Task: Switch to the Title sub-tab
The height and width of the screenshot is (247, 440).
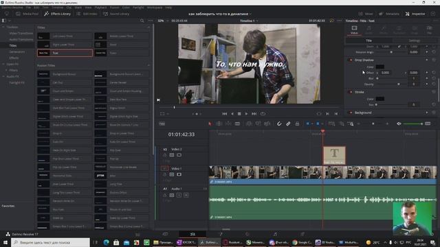Action: point(368,40)
